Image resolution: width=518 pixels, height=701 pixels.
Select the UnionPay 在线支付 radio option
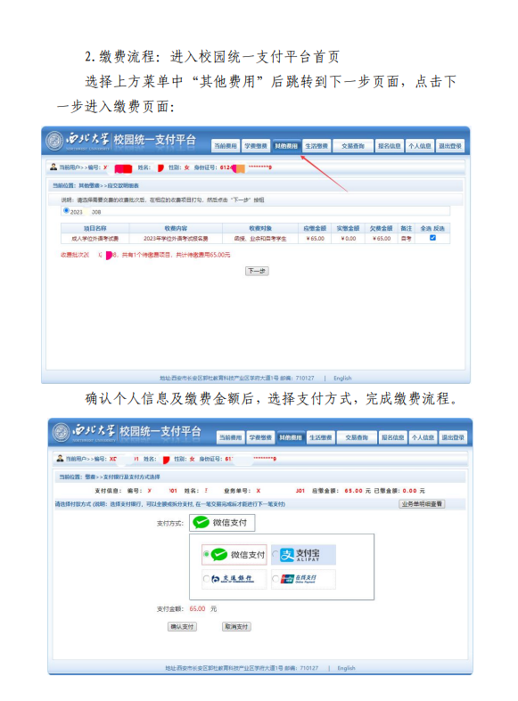coord(275,579)
